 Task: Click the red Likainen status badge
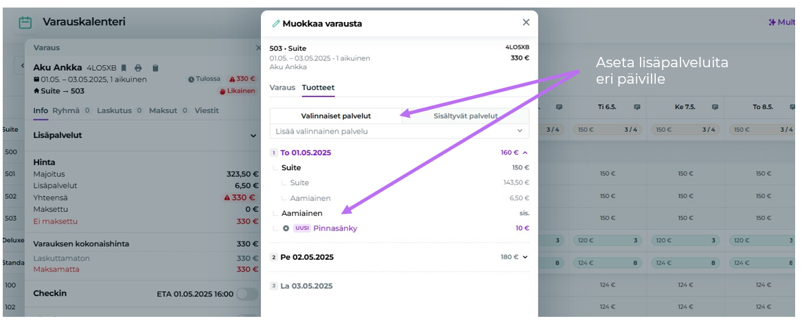(x=237, y=91)
